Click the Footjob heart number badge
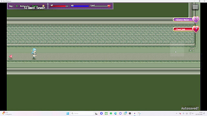 click(x=196, y=29)
